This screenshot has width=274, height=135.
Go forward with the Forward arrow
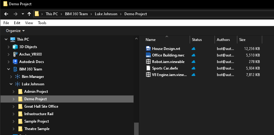(x=16, y=14)
